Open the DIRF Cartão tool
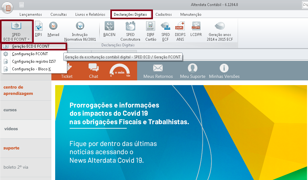This screenshot has width=308, height=180. tap(151, 32)
